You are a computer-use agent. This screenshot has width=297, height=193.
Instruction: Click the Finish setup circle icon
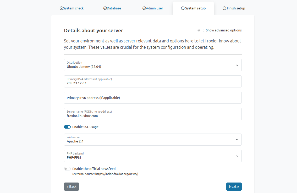tap(224, 8)
